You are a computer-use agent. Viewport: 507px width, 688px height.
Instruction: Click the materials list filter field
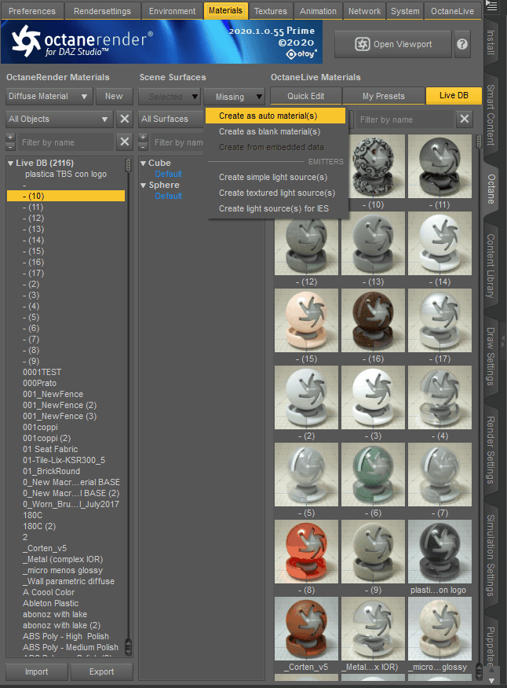point(66,142)
